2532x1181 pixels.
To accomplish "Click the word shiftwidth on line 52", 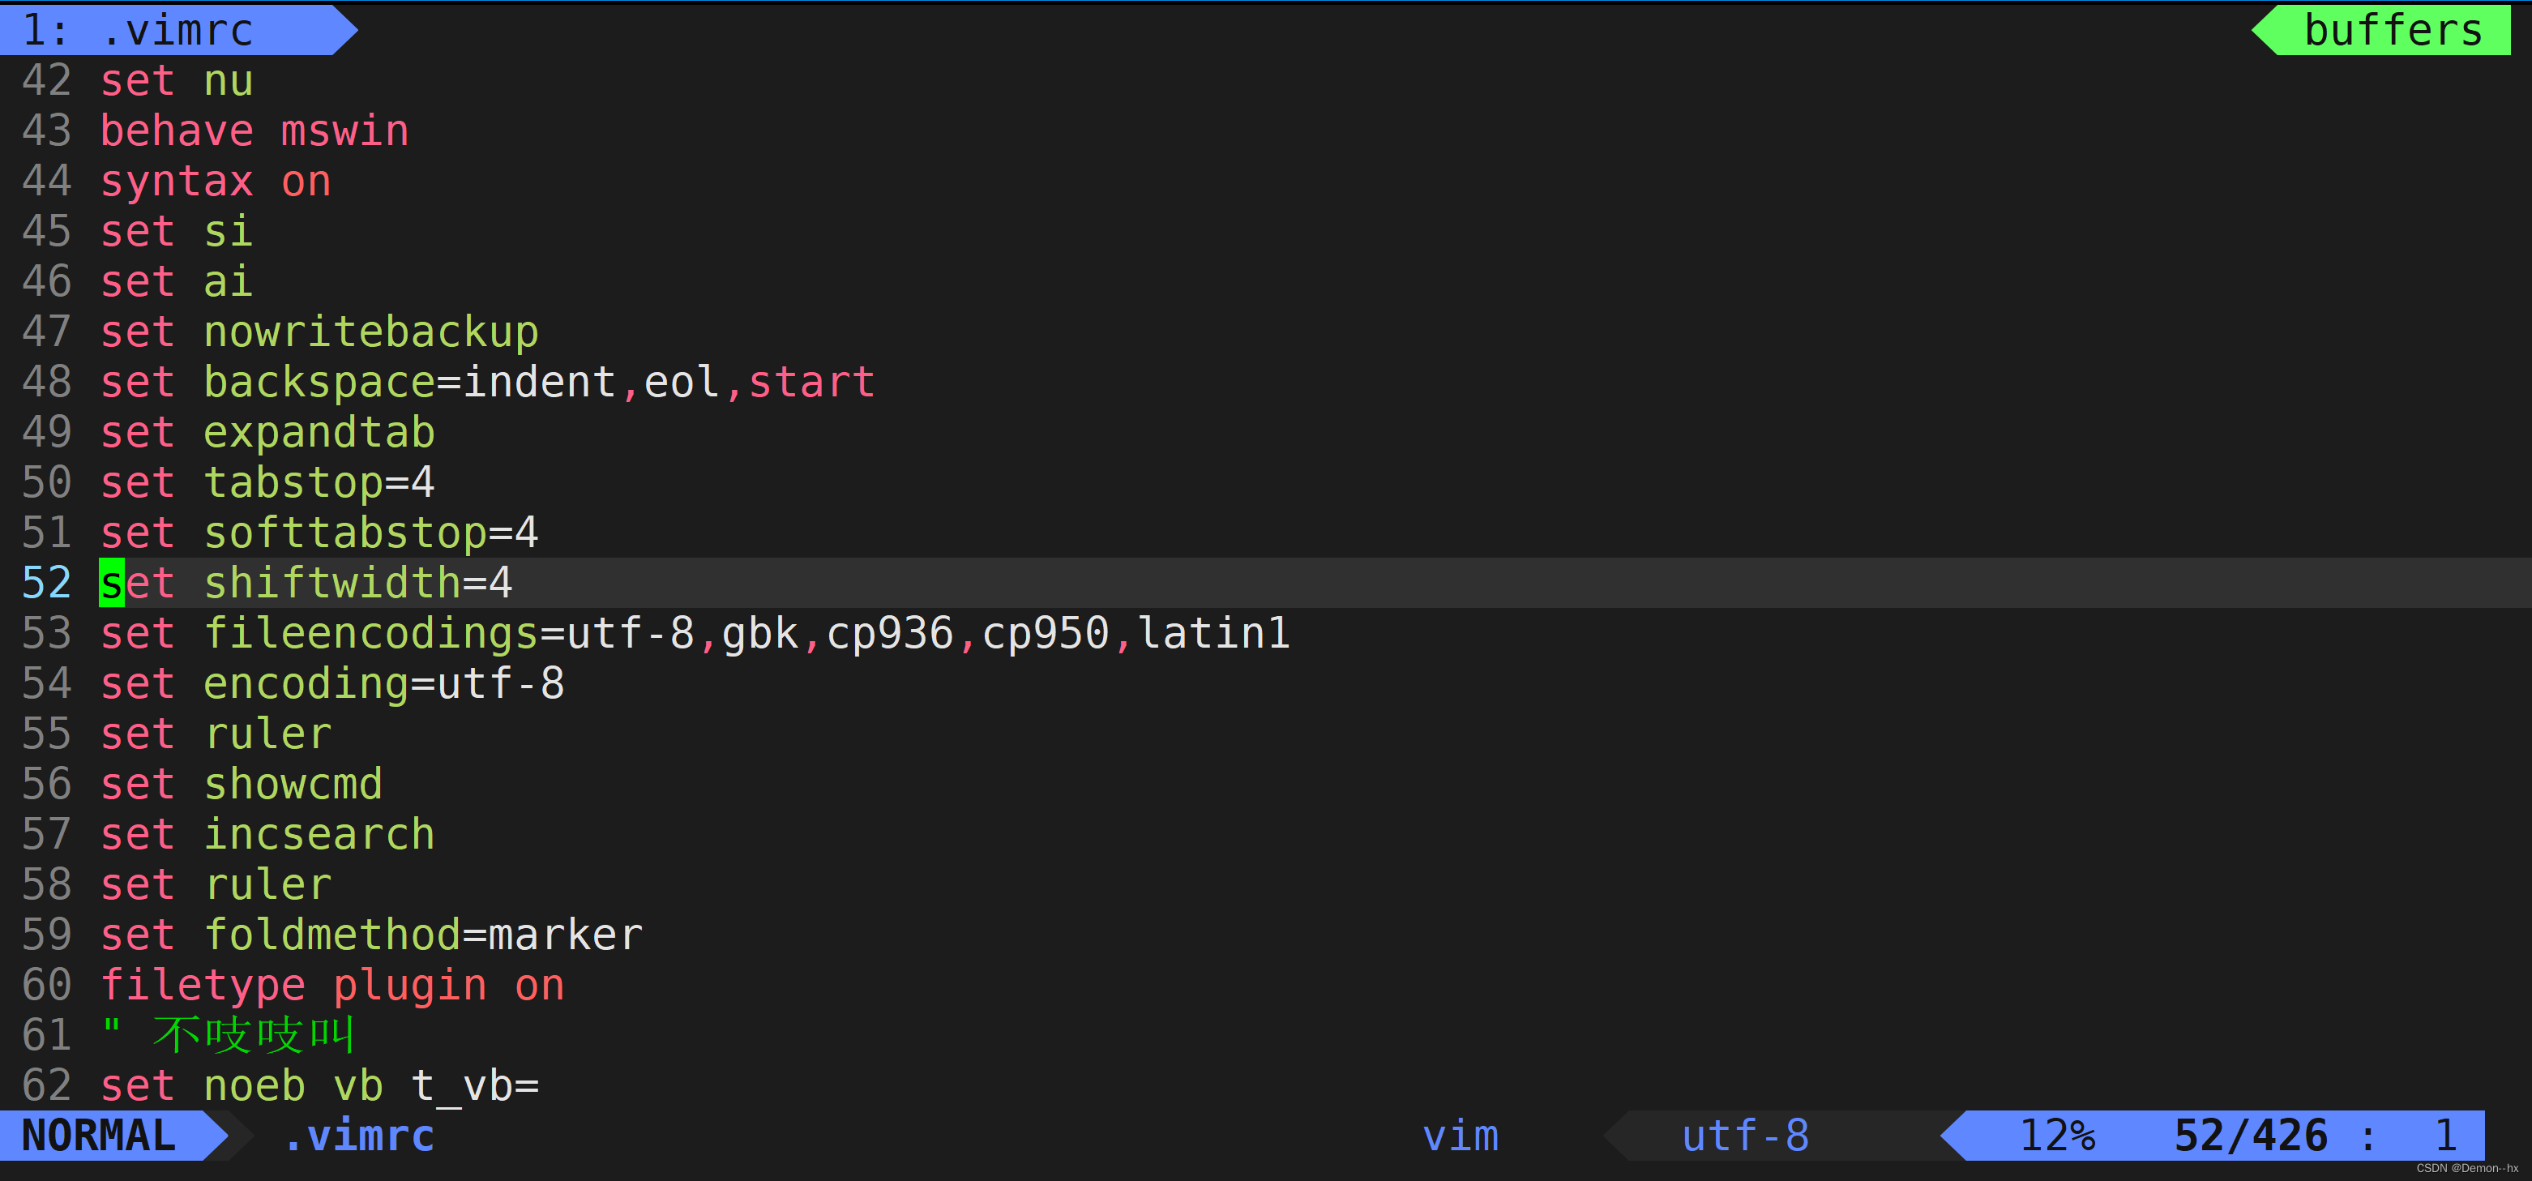I will click(x=332, y=583).
